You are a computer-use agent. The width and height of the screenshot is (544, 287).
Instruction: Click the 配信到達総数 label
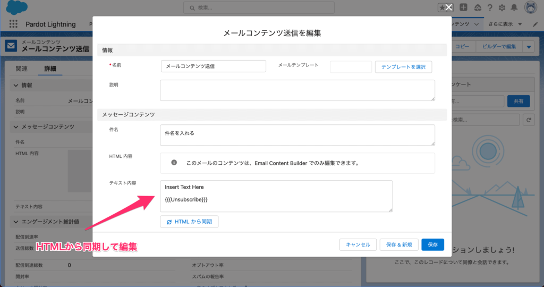pos(29,265)
